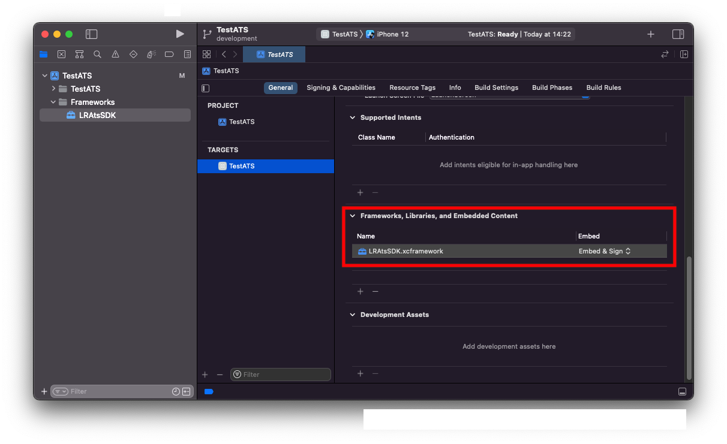Focus the navigator Filter field
Screen dimensions: 727x444
(x=121, y=391)
